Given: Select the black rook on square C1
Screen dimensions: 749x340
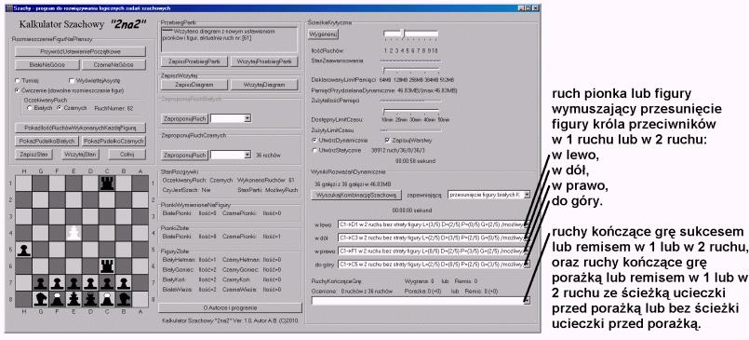Looking at the screenshot, I should (x=107, y=184).
